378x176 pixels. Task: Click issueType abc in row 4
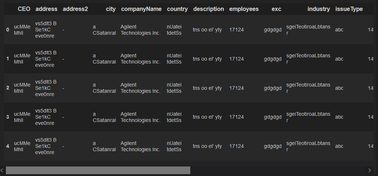[x=339, y=146]
